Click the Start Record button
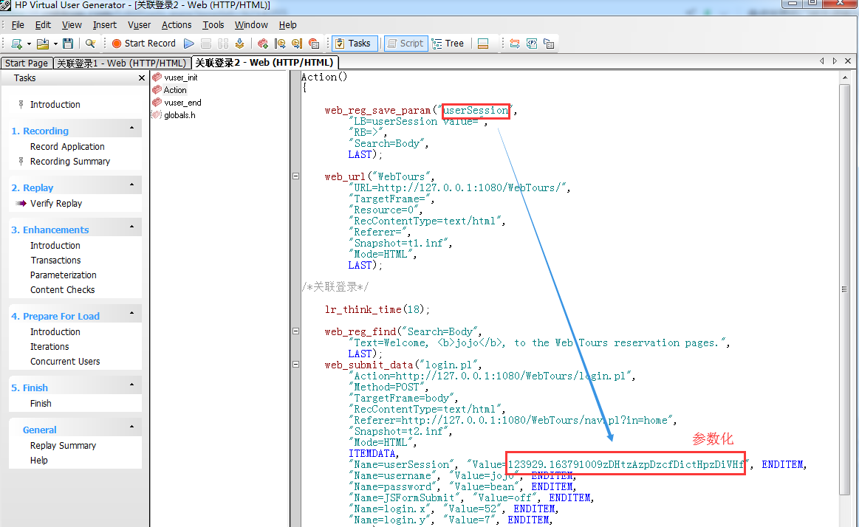The height and width of the screenshot is (527, 859). (x=143, y=44)
